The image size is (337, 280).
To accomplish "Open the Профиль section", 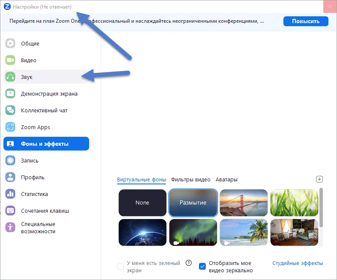I will pos(46,177).
